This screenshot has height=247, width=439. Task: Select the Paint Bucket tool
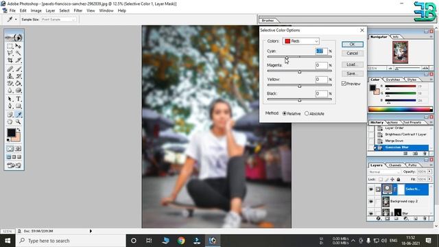(x=19, y=83)
